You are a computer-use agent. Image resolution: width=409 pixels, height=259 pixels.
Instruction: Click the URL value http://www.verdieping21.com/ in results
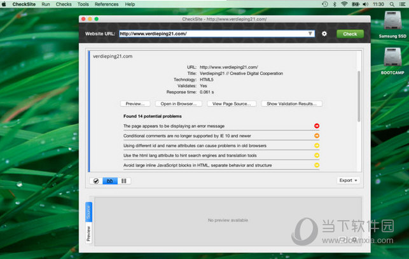click(x=229, y=67)
